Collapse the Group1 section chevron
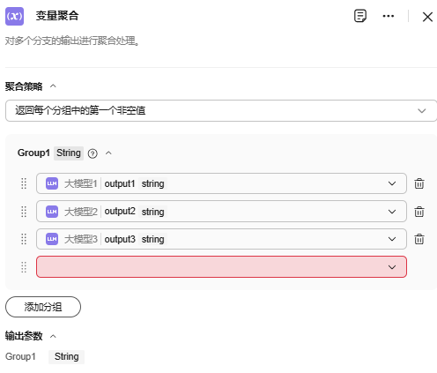Screen dimensions: 437x373 pyautogui.click(x=108, y=153)
